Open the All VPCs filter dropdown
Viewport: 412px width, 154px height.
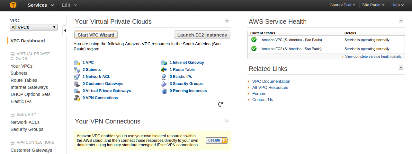34,27
